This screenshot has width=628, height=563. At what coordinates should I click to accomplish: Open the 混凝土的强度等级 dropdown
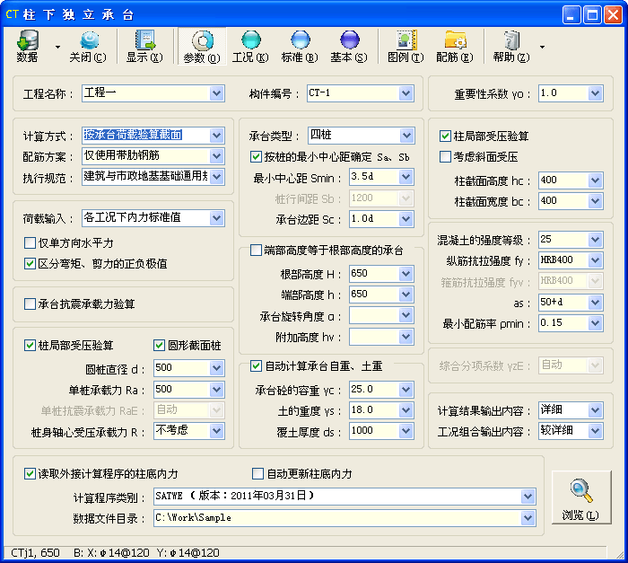pyautogui.click(x=595, y=241)
